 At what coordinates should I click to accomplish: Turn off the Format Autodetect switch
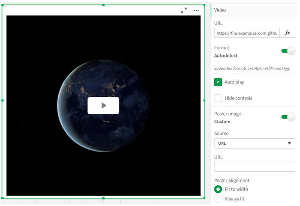click(x=288, y=51)
